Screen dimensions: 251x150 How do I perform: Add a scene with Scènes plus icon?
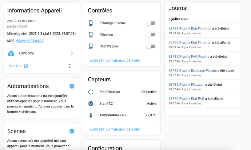[x=72, y=131]
